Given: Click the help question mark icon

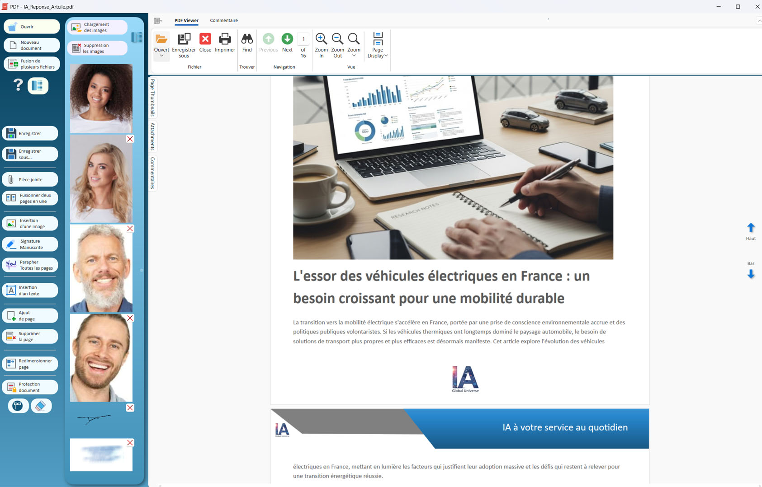Looking at the screenshot, I should pos(18,85).
